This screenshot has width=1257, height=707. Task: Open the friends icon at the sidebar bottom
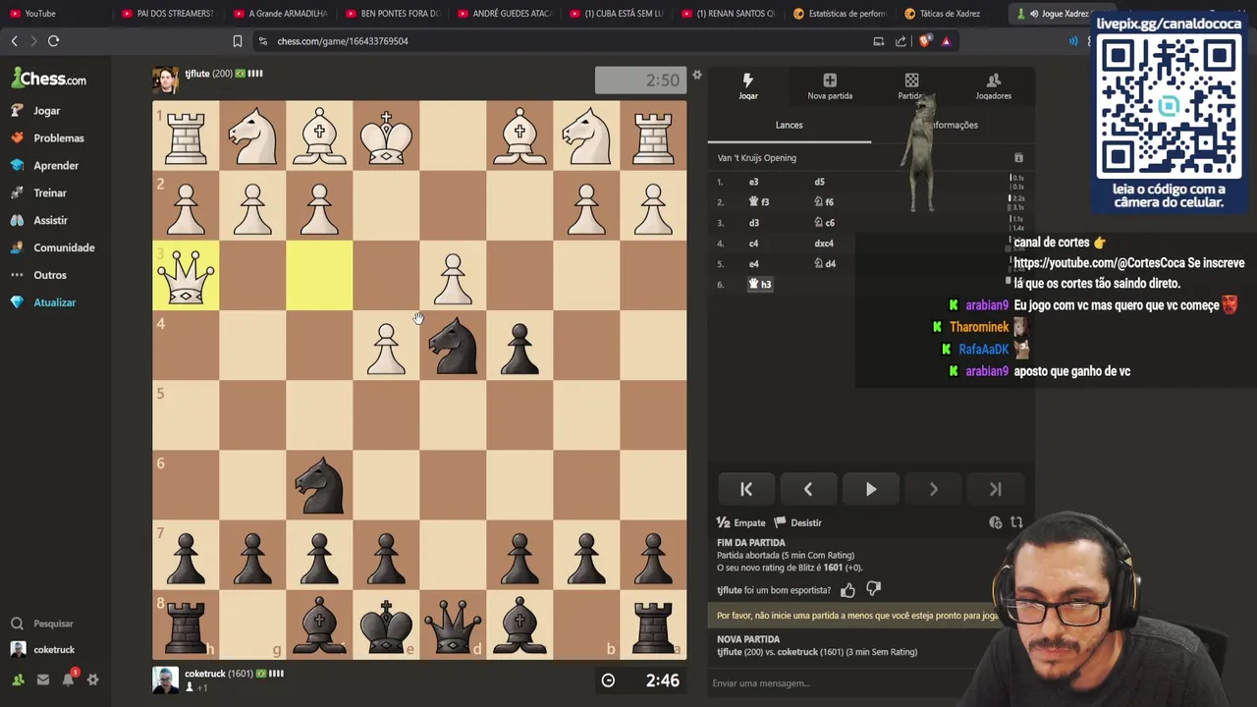pyautogui.click(x=18, y=679)
